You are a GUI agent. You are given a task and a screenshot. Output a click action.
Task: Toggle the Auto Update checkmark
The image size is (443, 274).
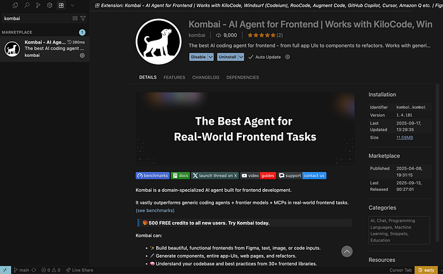click(x=251, y=57)
